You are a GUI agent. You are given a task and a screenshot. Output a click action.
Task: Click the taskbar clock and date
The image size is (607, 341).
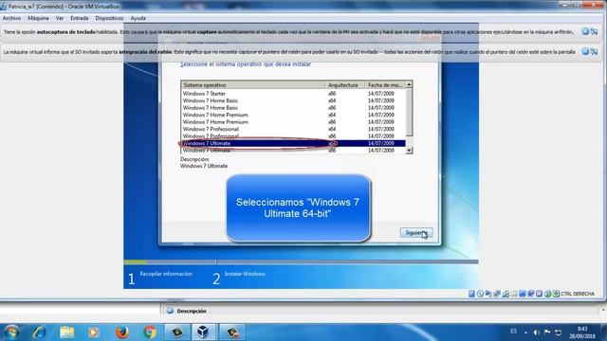tap(581, 332)
